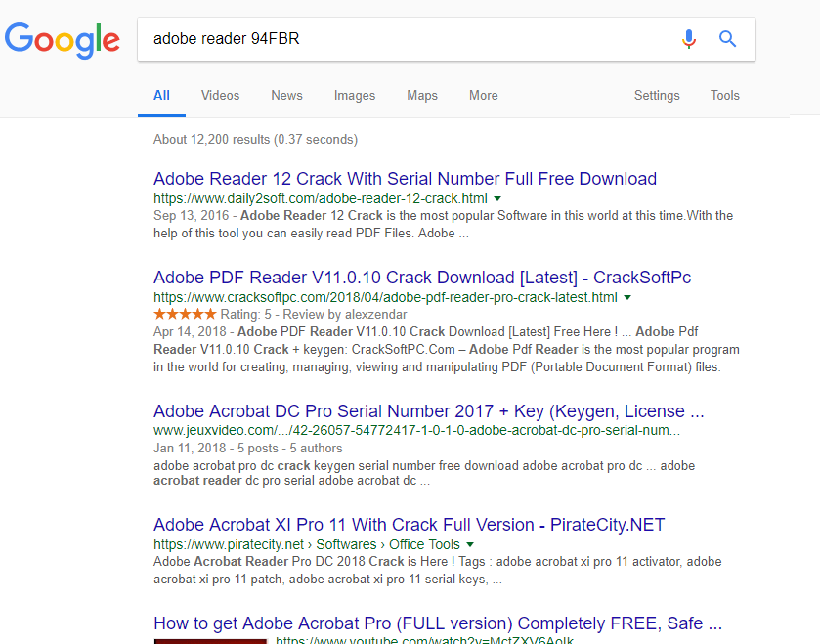Open the Settings menu

point(657,96)
